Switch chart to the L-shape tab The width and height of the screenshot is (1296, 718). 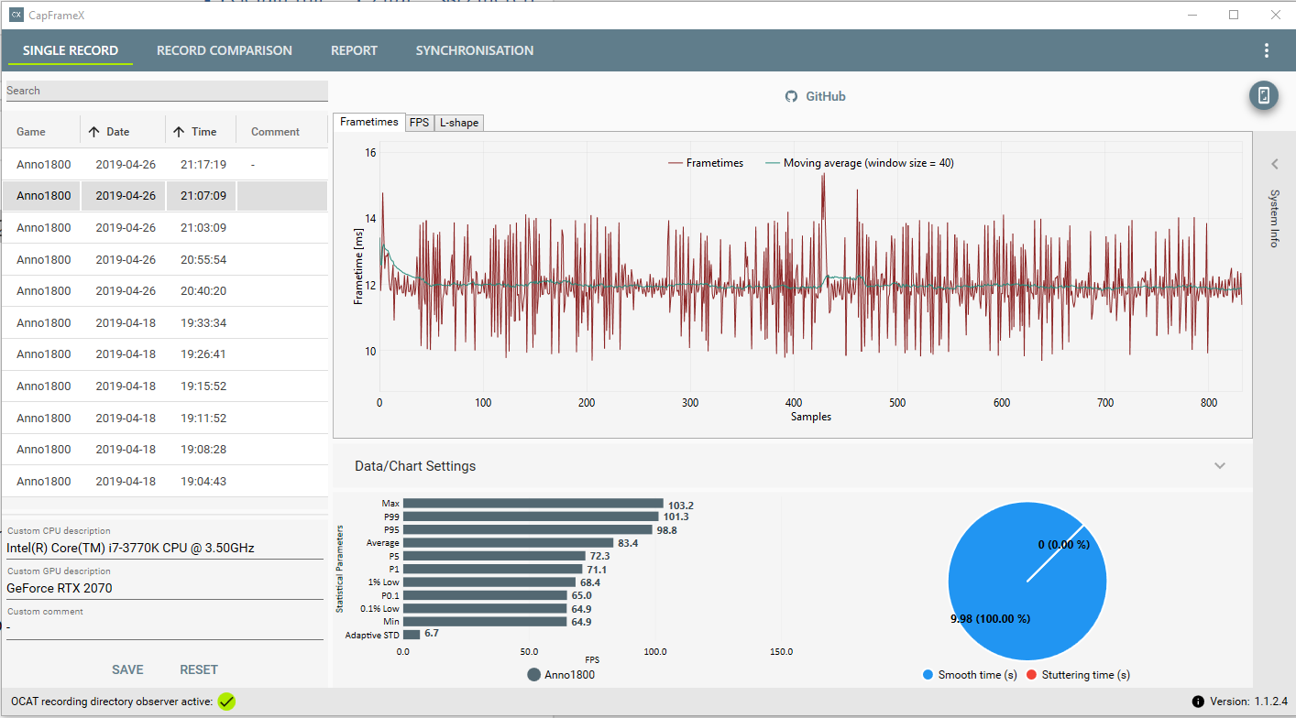tap(459, 122)
